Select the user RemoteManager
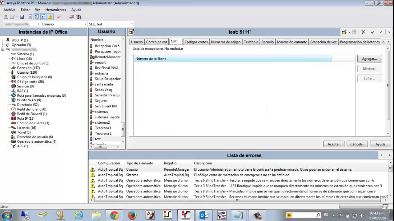 pyautogui.click(x=108, y=57)
